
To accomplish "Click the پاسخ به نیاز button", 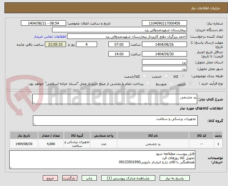I will [x=174, y=178].
